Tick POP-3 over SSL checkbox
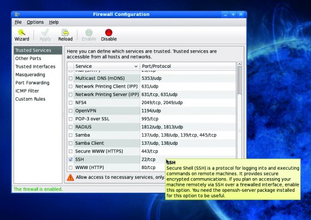Screen dimensions: 311x220 (71, 119)
